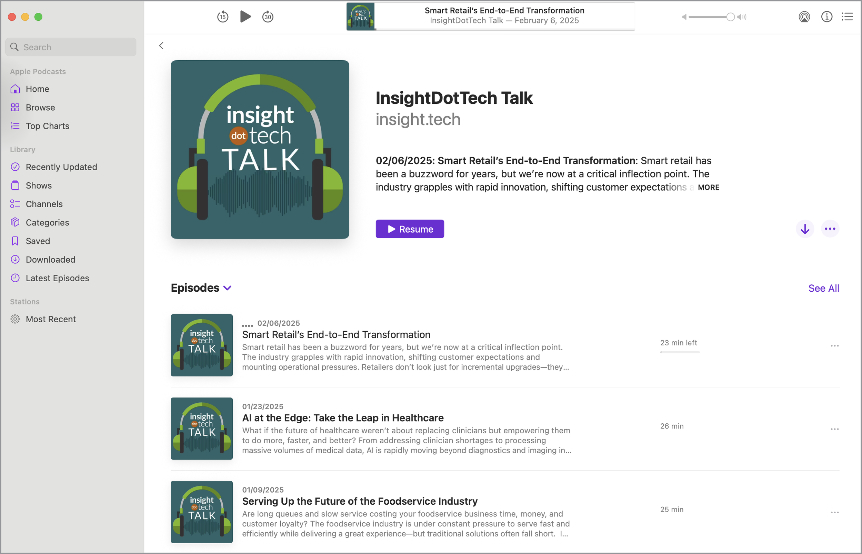
Task: Skip back 15 seconds
Action: [223, 17]
